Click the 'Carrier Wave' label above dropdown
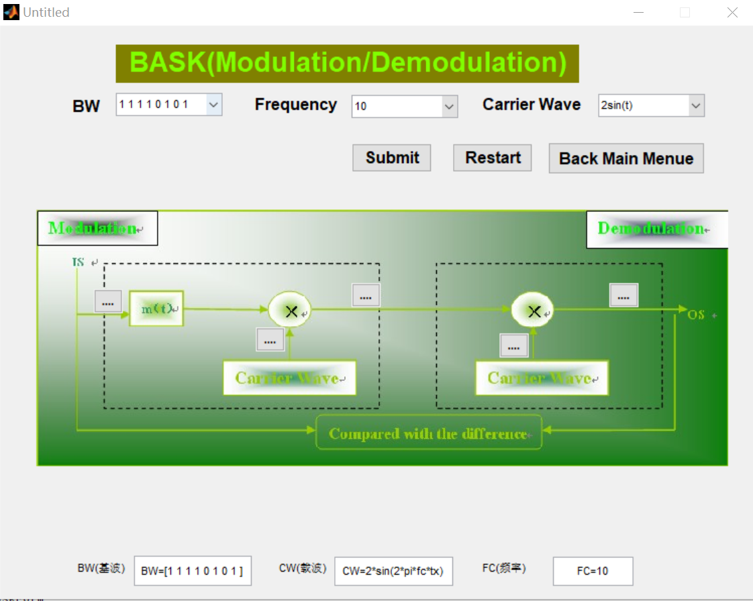Viewport: 753px width, 601px height. (532, 104)
